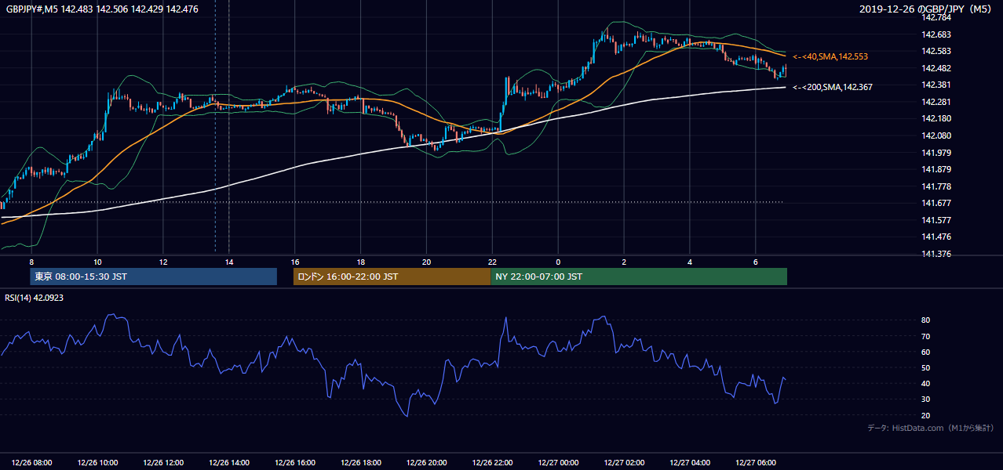Click hour label 22 under the price chart
The width and height of the screenshot is (1003, 470).
(492, 262)
